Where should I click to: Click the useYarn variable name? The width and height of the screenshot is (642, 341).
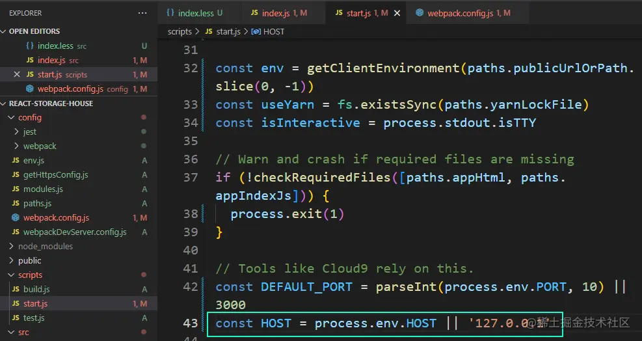[x=288, y=105]
